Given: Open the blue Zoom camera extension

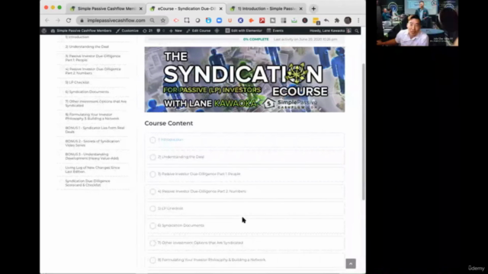Looking at the screenshot, I should pyautogui.click(x=219, y=21).
